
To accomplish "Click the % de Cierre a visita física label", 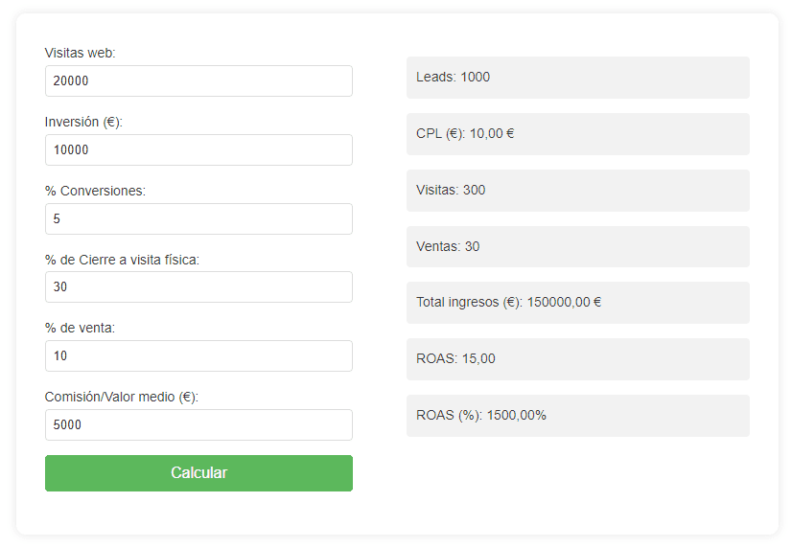I will (x=122, y=260).
